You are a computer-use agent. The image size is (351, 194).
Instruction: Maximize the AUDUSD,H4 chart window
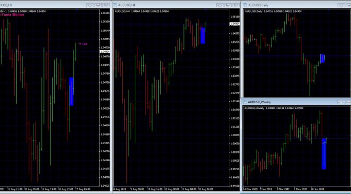coord(228,5)
